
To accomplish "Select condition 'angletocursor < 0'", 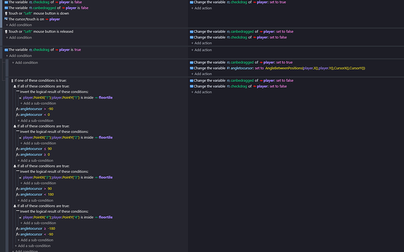I will [33, 115].
